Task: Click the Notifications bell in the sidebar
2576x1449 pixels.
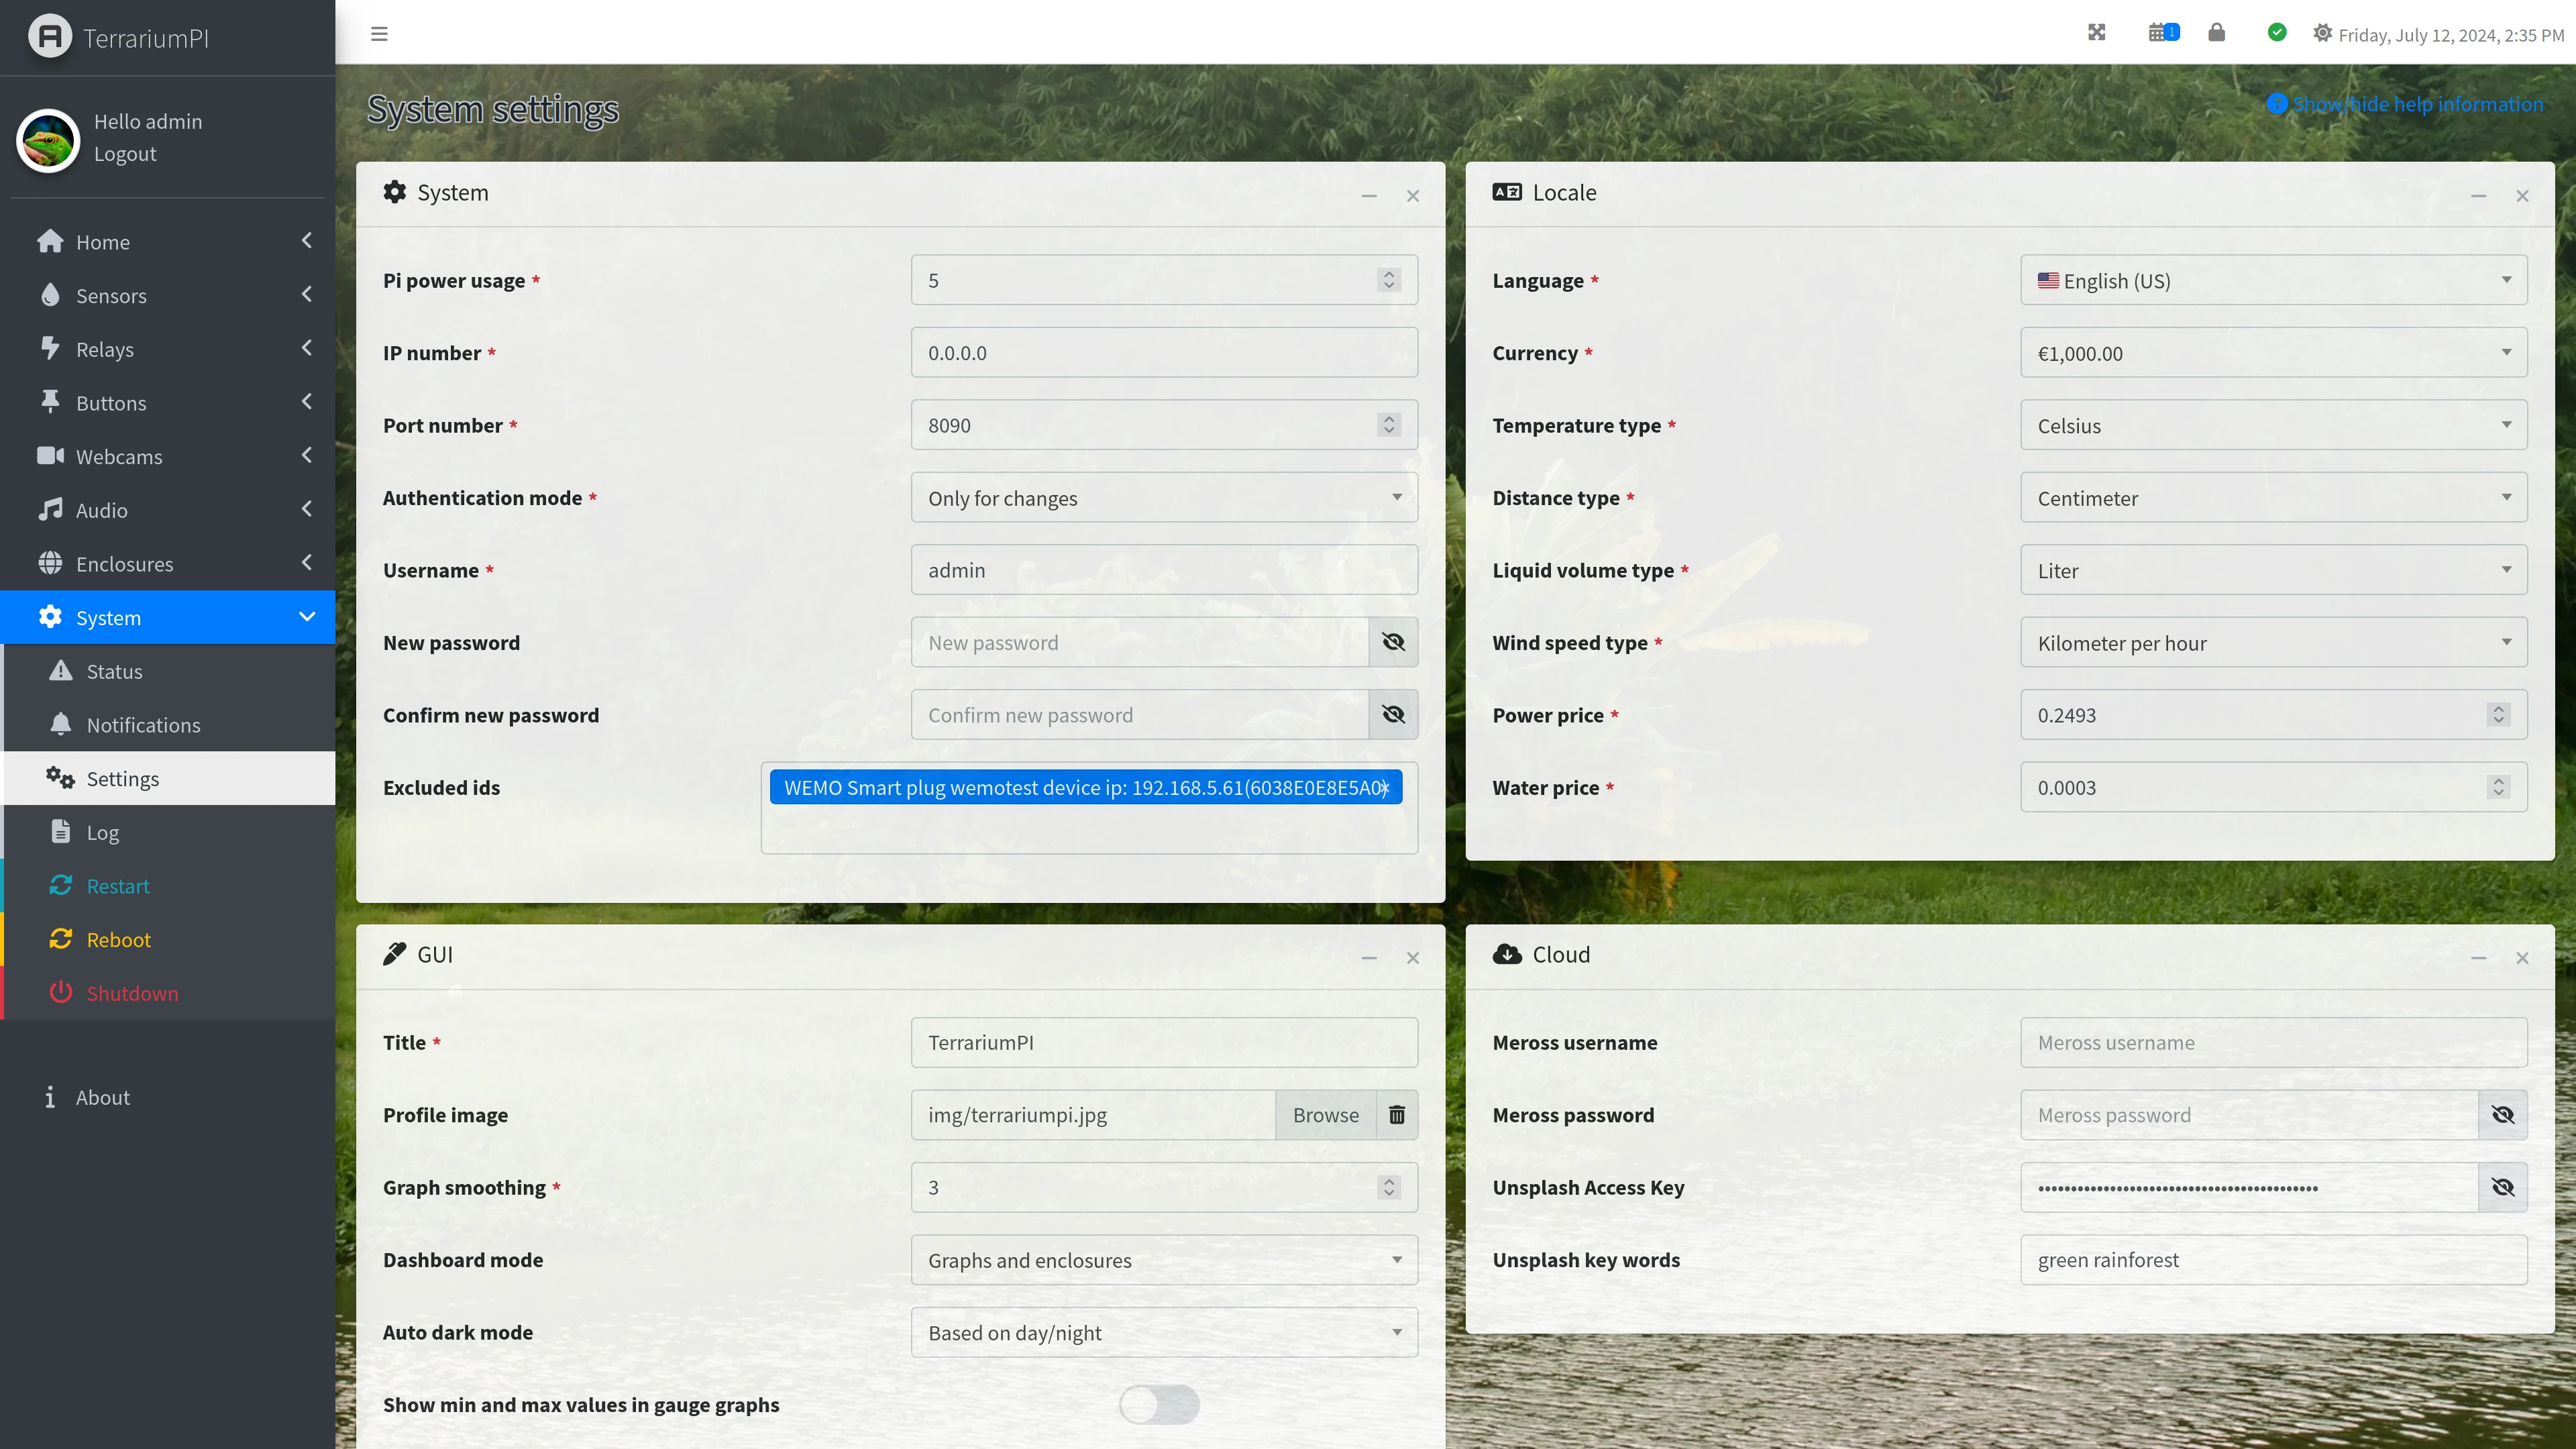Action: (x=142, y=724)
